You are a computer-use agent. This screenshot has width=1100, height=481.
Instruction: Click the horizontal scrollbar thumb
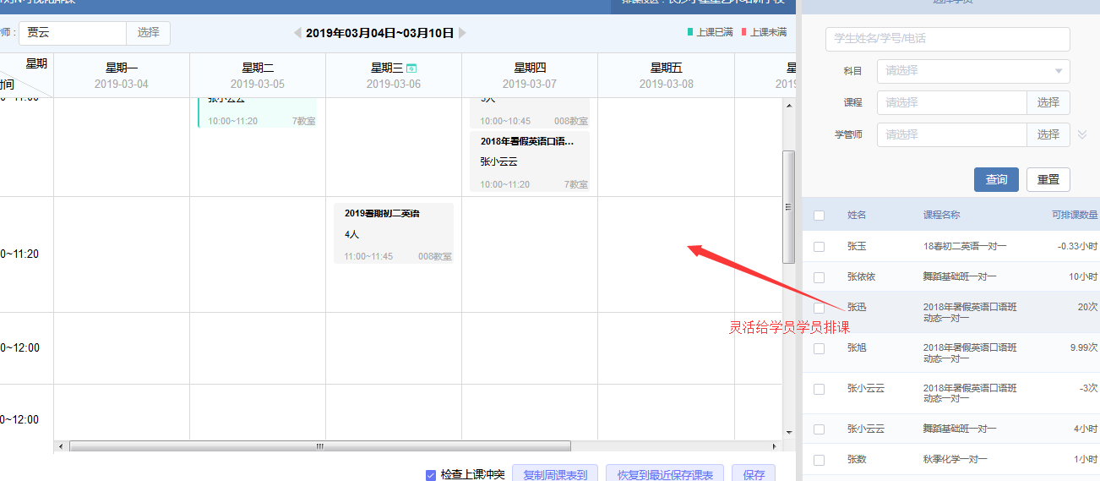click(320, 445)
